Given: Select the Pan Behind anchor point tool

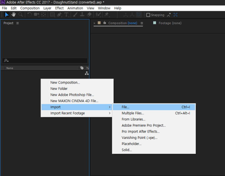Looking at the screenshot, I should [43, 15].
